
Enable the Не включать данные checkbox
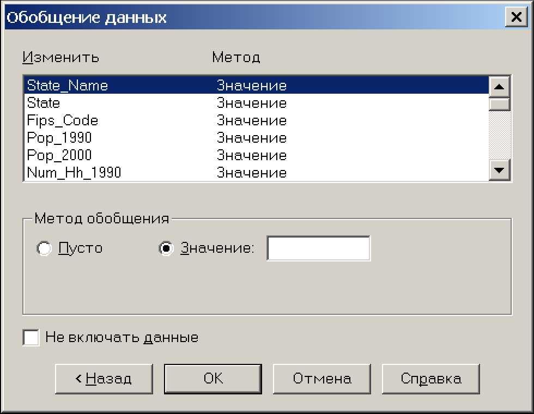click(31, 337)
